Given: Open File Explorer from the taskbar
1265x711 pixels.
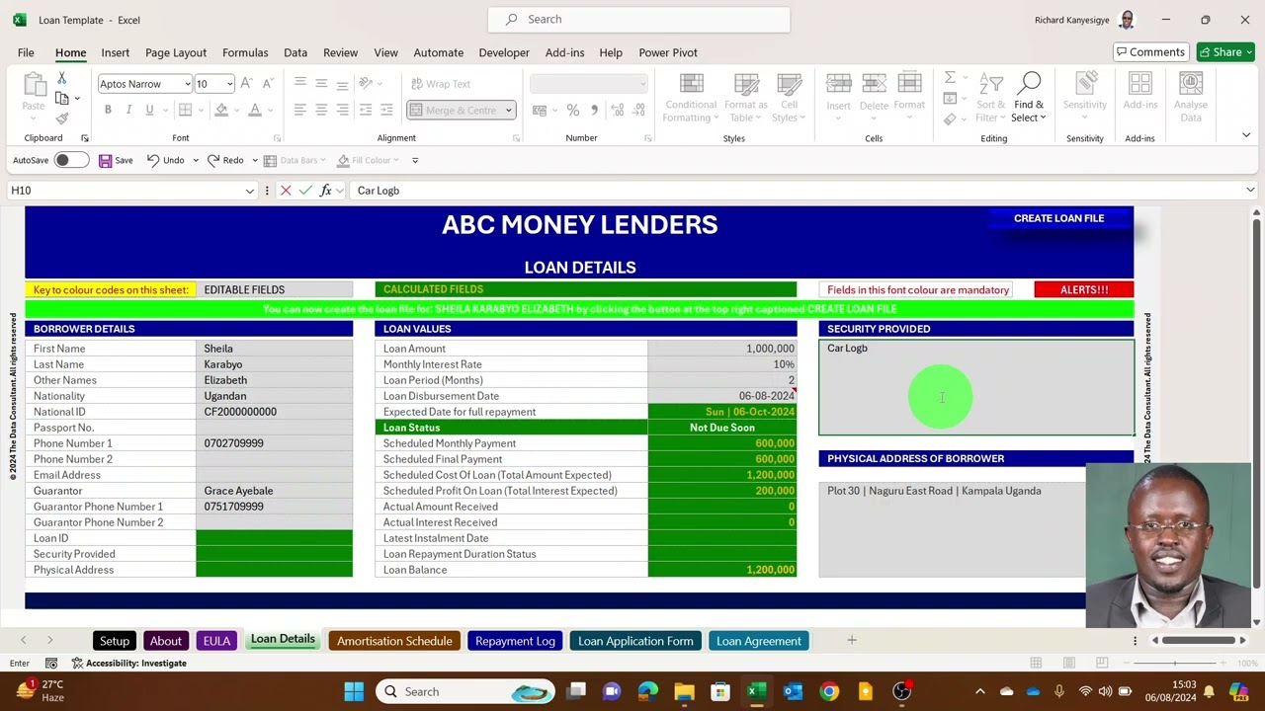Looking at the screenshot, I should tap(684, 691).
